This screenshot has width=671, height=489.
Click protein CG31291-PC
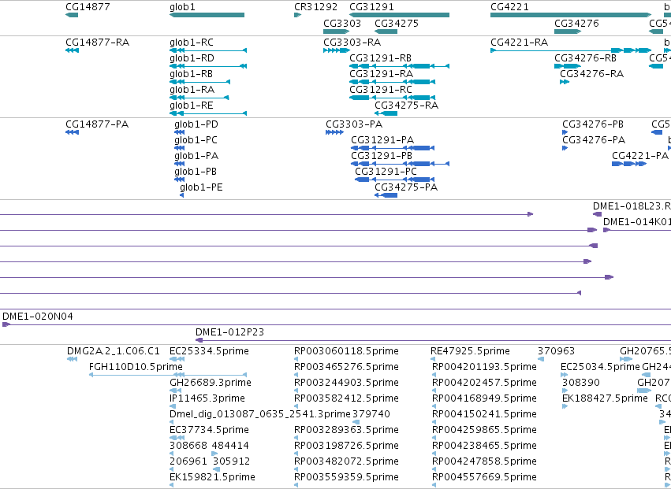click(395, 180)
